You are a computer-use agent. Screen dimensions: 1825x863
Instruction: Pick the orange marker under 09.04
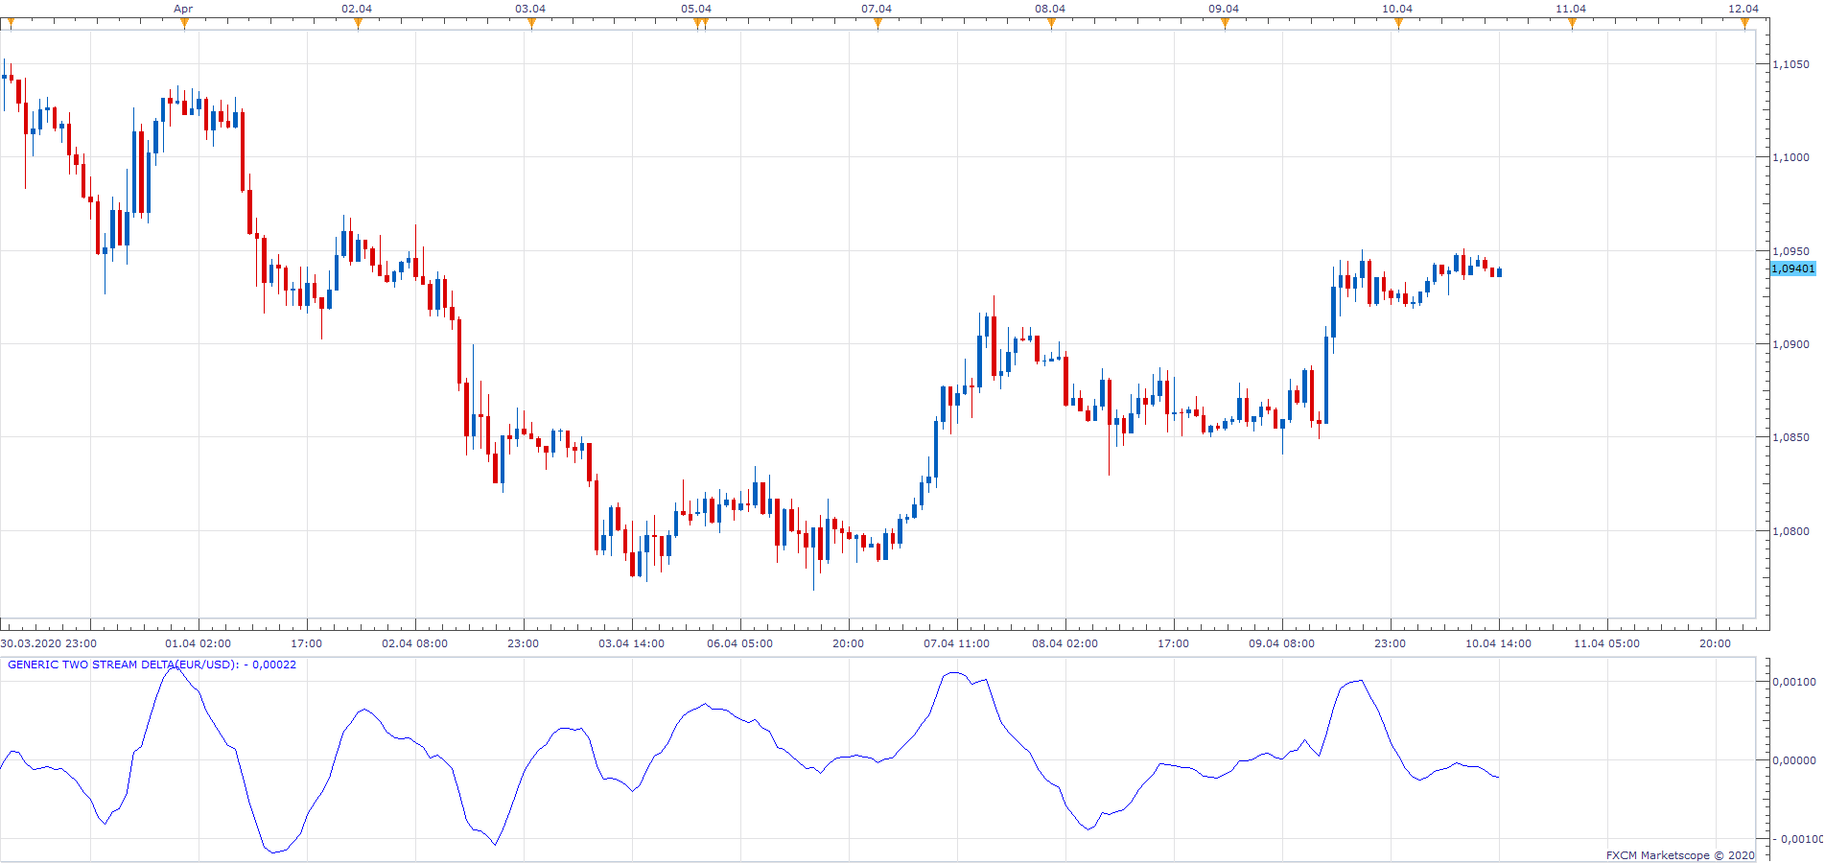1225,24
